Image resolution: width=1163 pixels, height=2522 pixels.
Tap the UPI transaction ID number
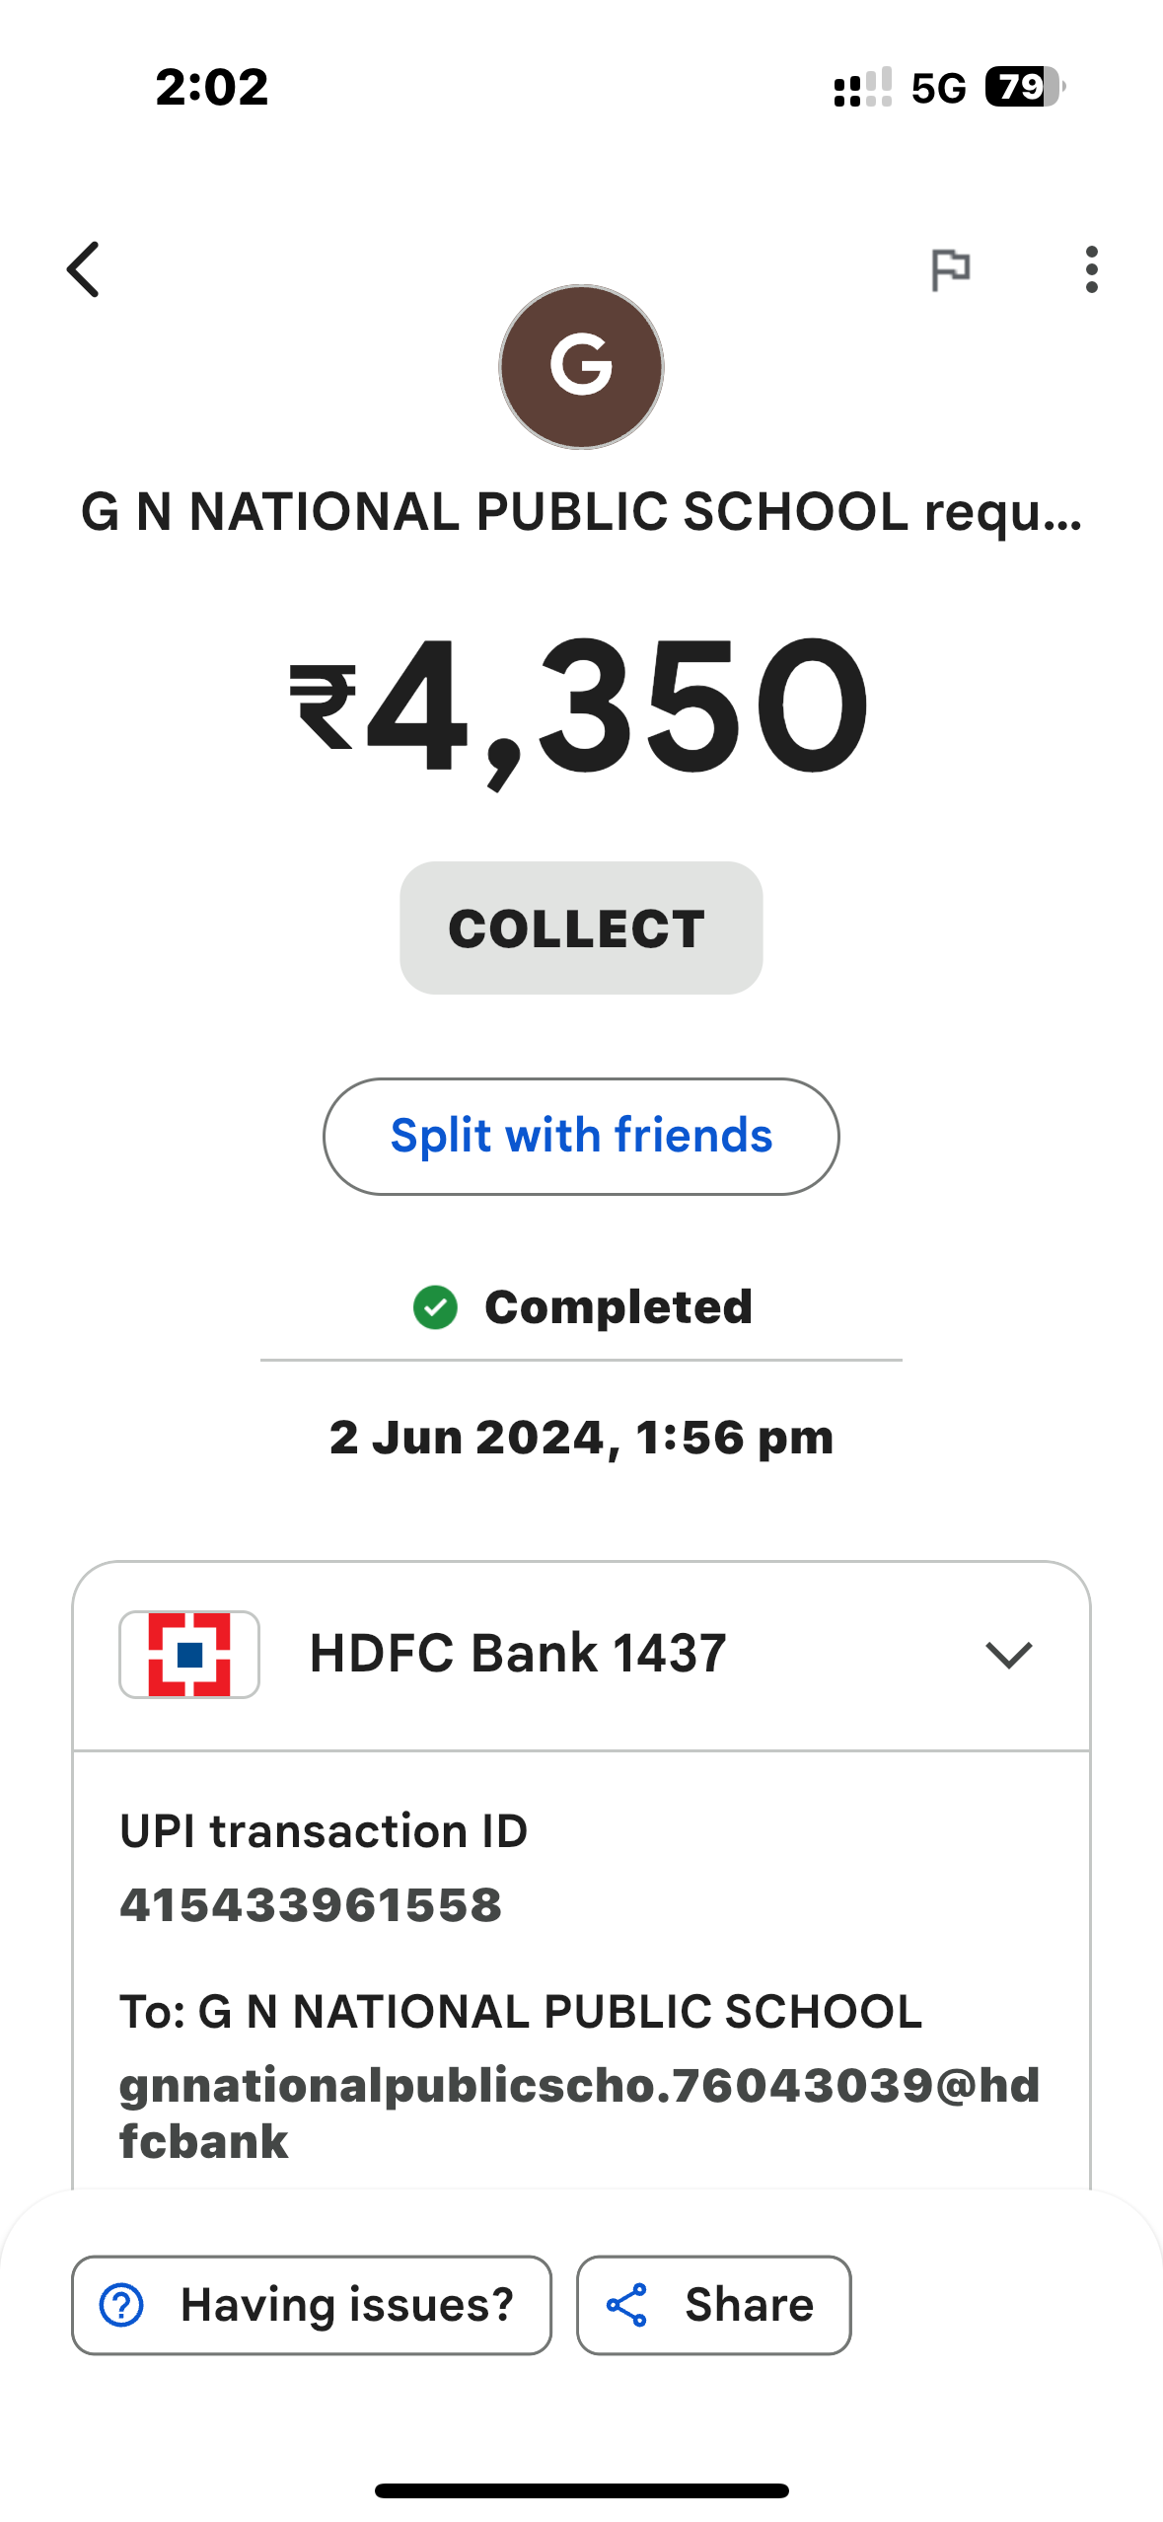311,1904
